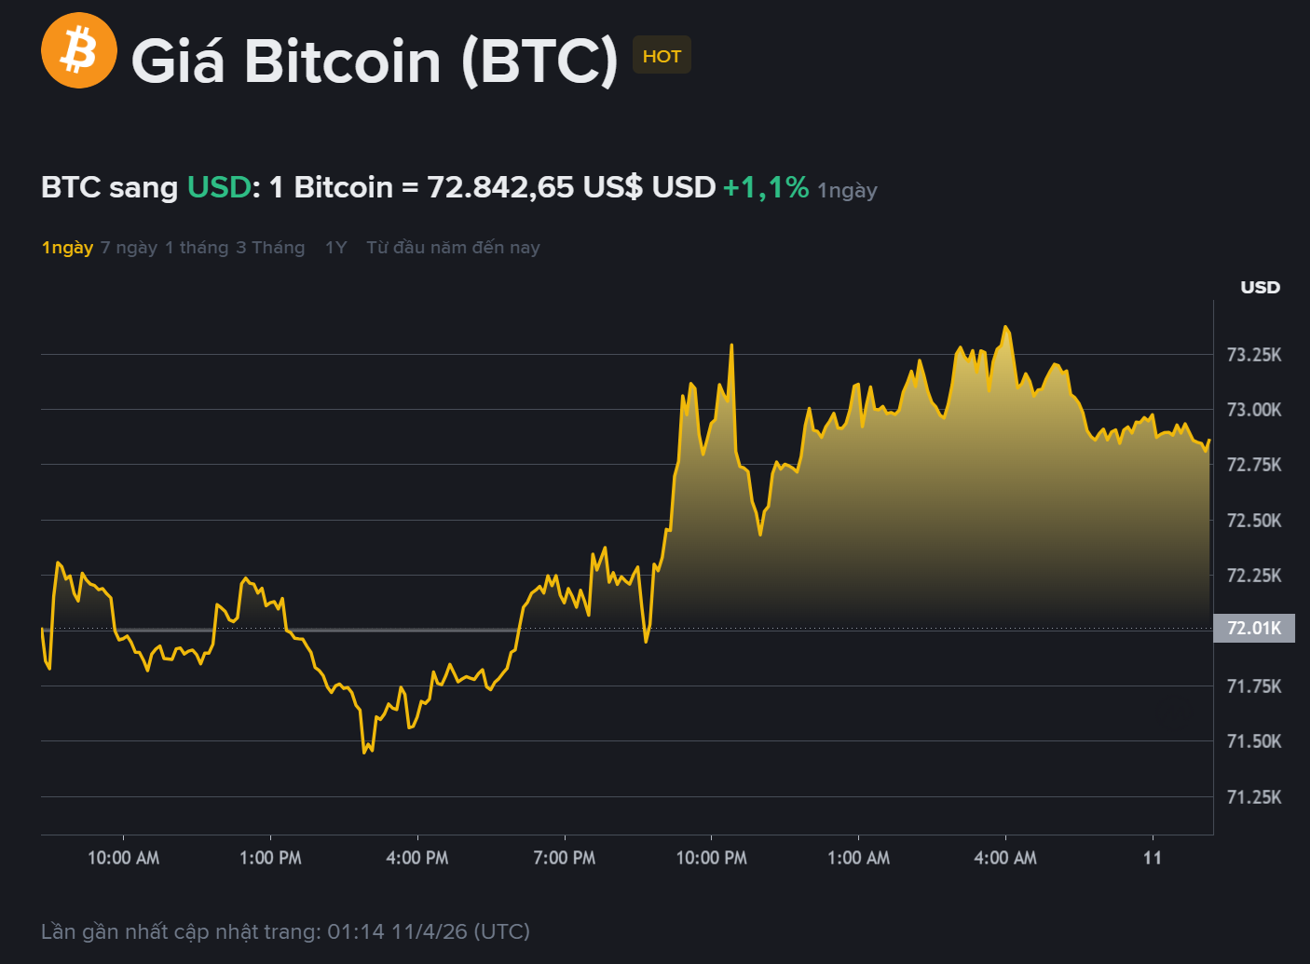The height and width of the screenshot is (964, 1310).
Task: Select Từ đầu năm đến nay range
Action: pyautogui.click(x=453, y=248)
